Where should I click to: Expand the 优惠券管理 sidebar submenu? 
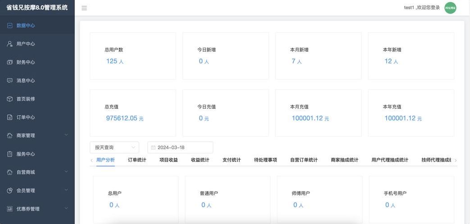coord(37,209)
